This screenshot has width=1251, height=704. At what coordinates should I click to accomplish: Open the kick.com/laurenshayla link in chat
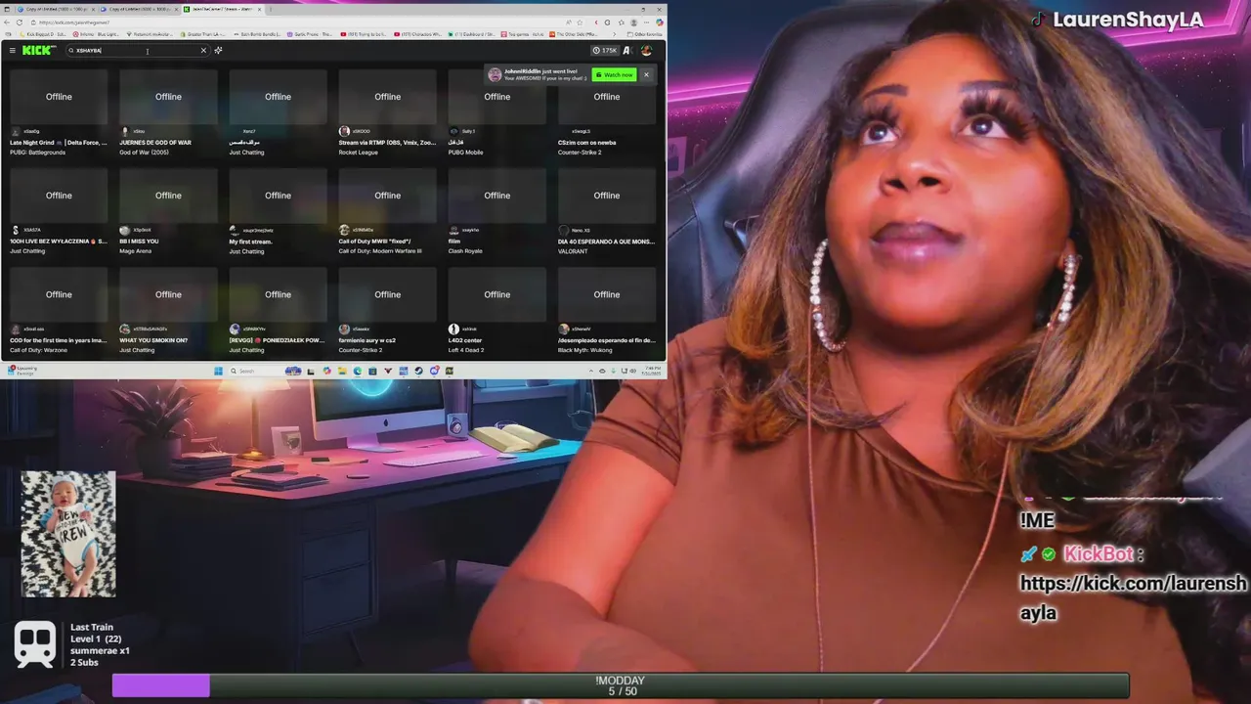tap(1134, 597)
